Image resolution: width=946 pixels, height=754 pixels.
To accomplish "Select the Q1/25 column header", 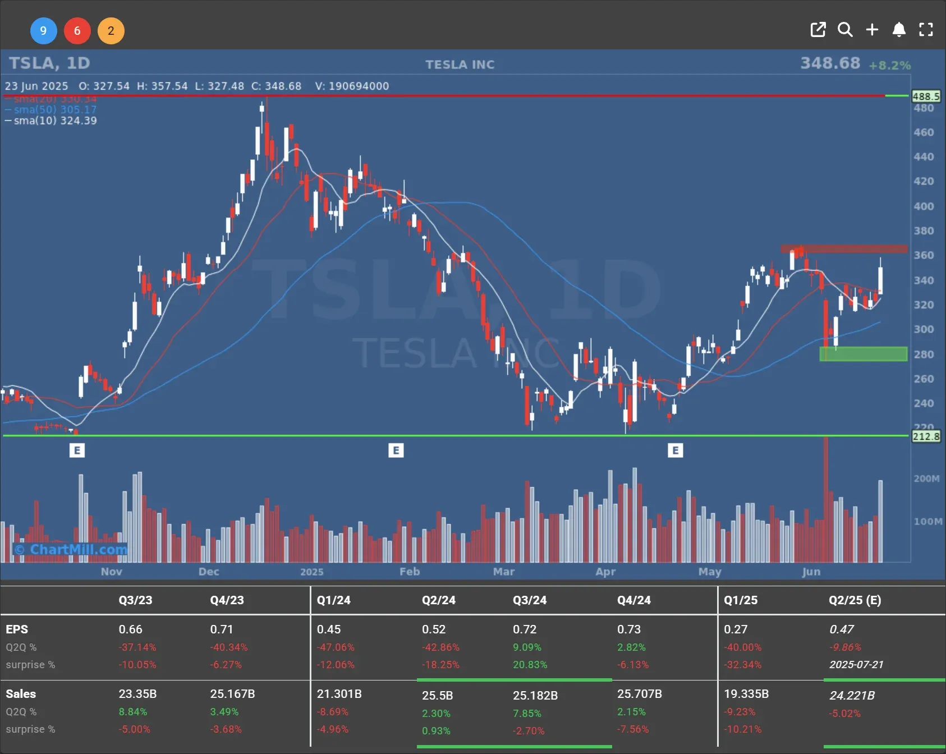I will (x=741, y=600).
